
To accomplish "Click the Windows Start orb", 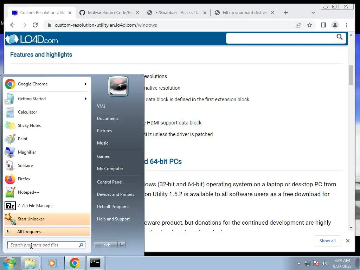I will [9, 263].
